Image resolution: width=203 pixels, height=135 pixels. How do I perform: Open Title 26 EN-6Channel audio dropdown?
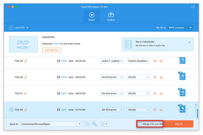(112, 77)
